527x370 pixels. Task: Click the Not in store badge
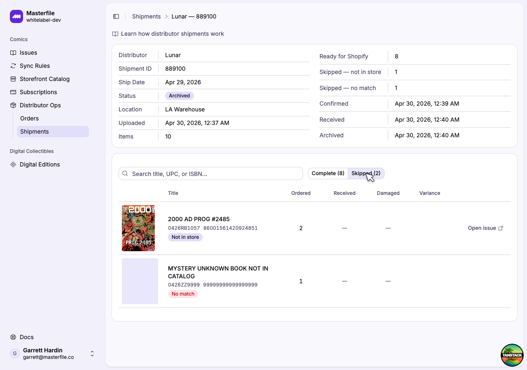(x=185, y=237)
